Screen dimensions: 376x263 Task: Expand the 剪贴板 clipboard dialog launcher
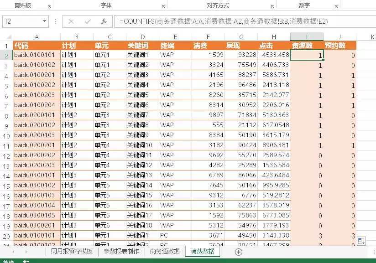[49, 7]
